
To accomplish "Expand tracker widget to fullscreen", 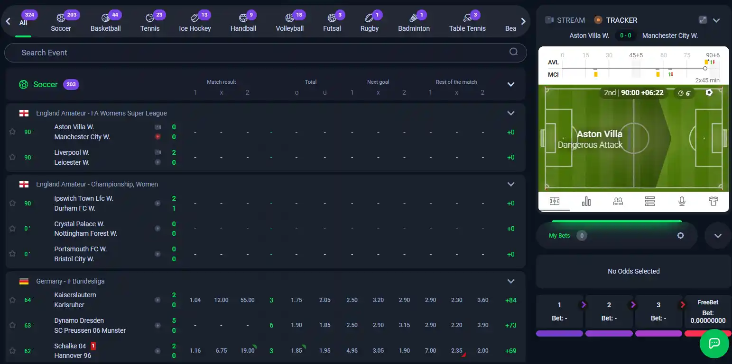I will [703, 20].
